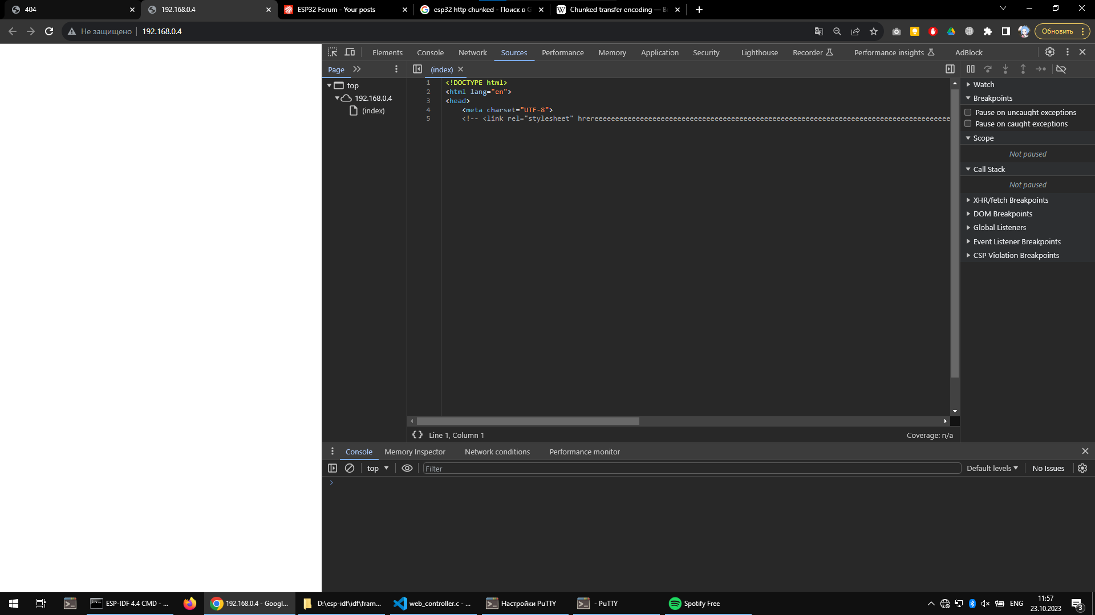Viewport: 1095px width, 615px height.
Task: Close the console drawer
Action: tap(1085, 451)
